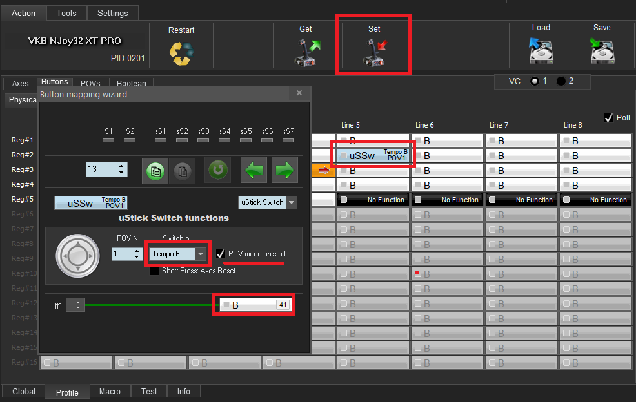Select the S2 indicator
This screenshot has width=636, height=402.
click(x=130, y=140)
